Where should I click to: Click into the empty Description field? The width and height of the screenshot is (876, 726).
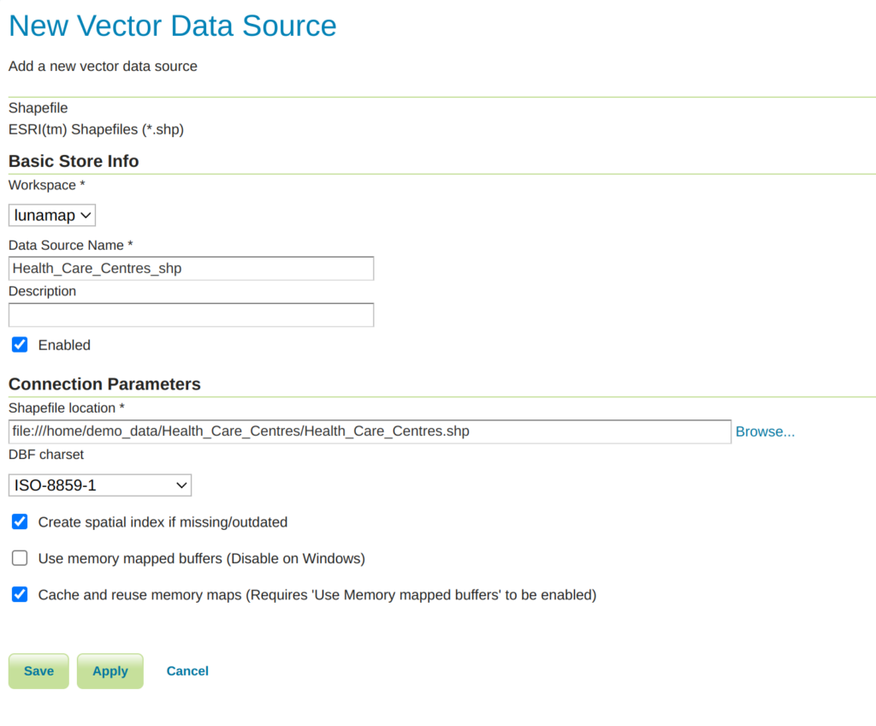[x=191, y=315]
